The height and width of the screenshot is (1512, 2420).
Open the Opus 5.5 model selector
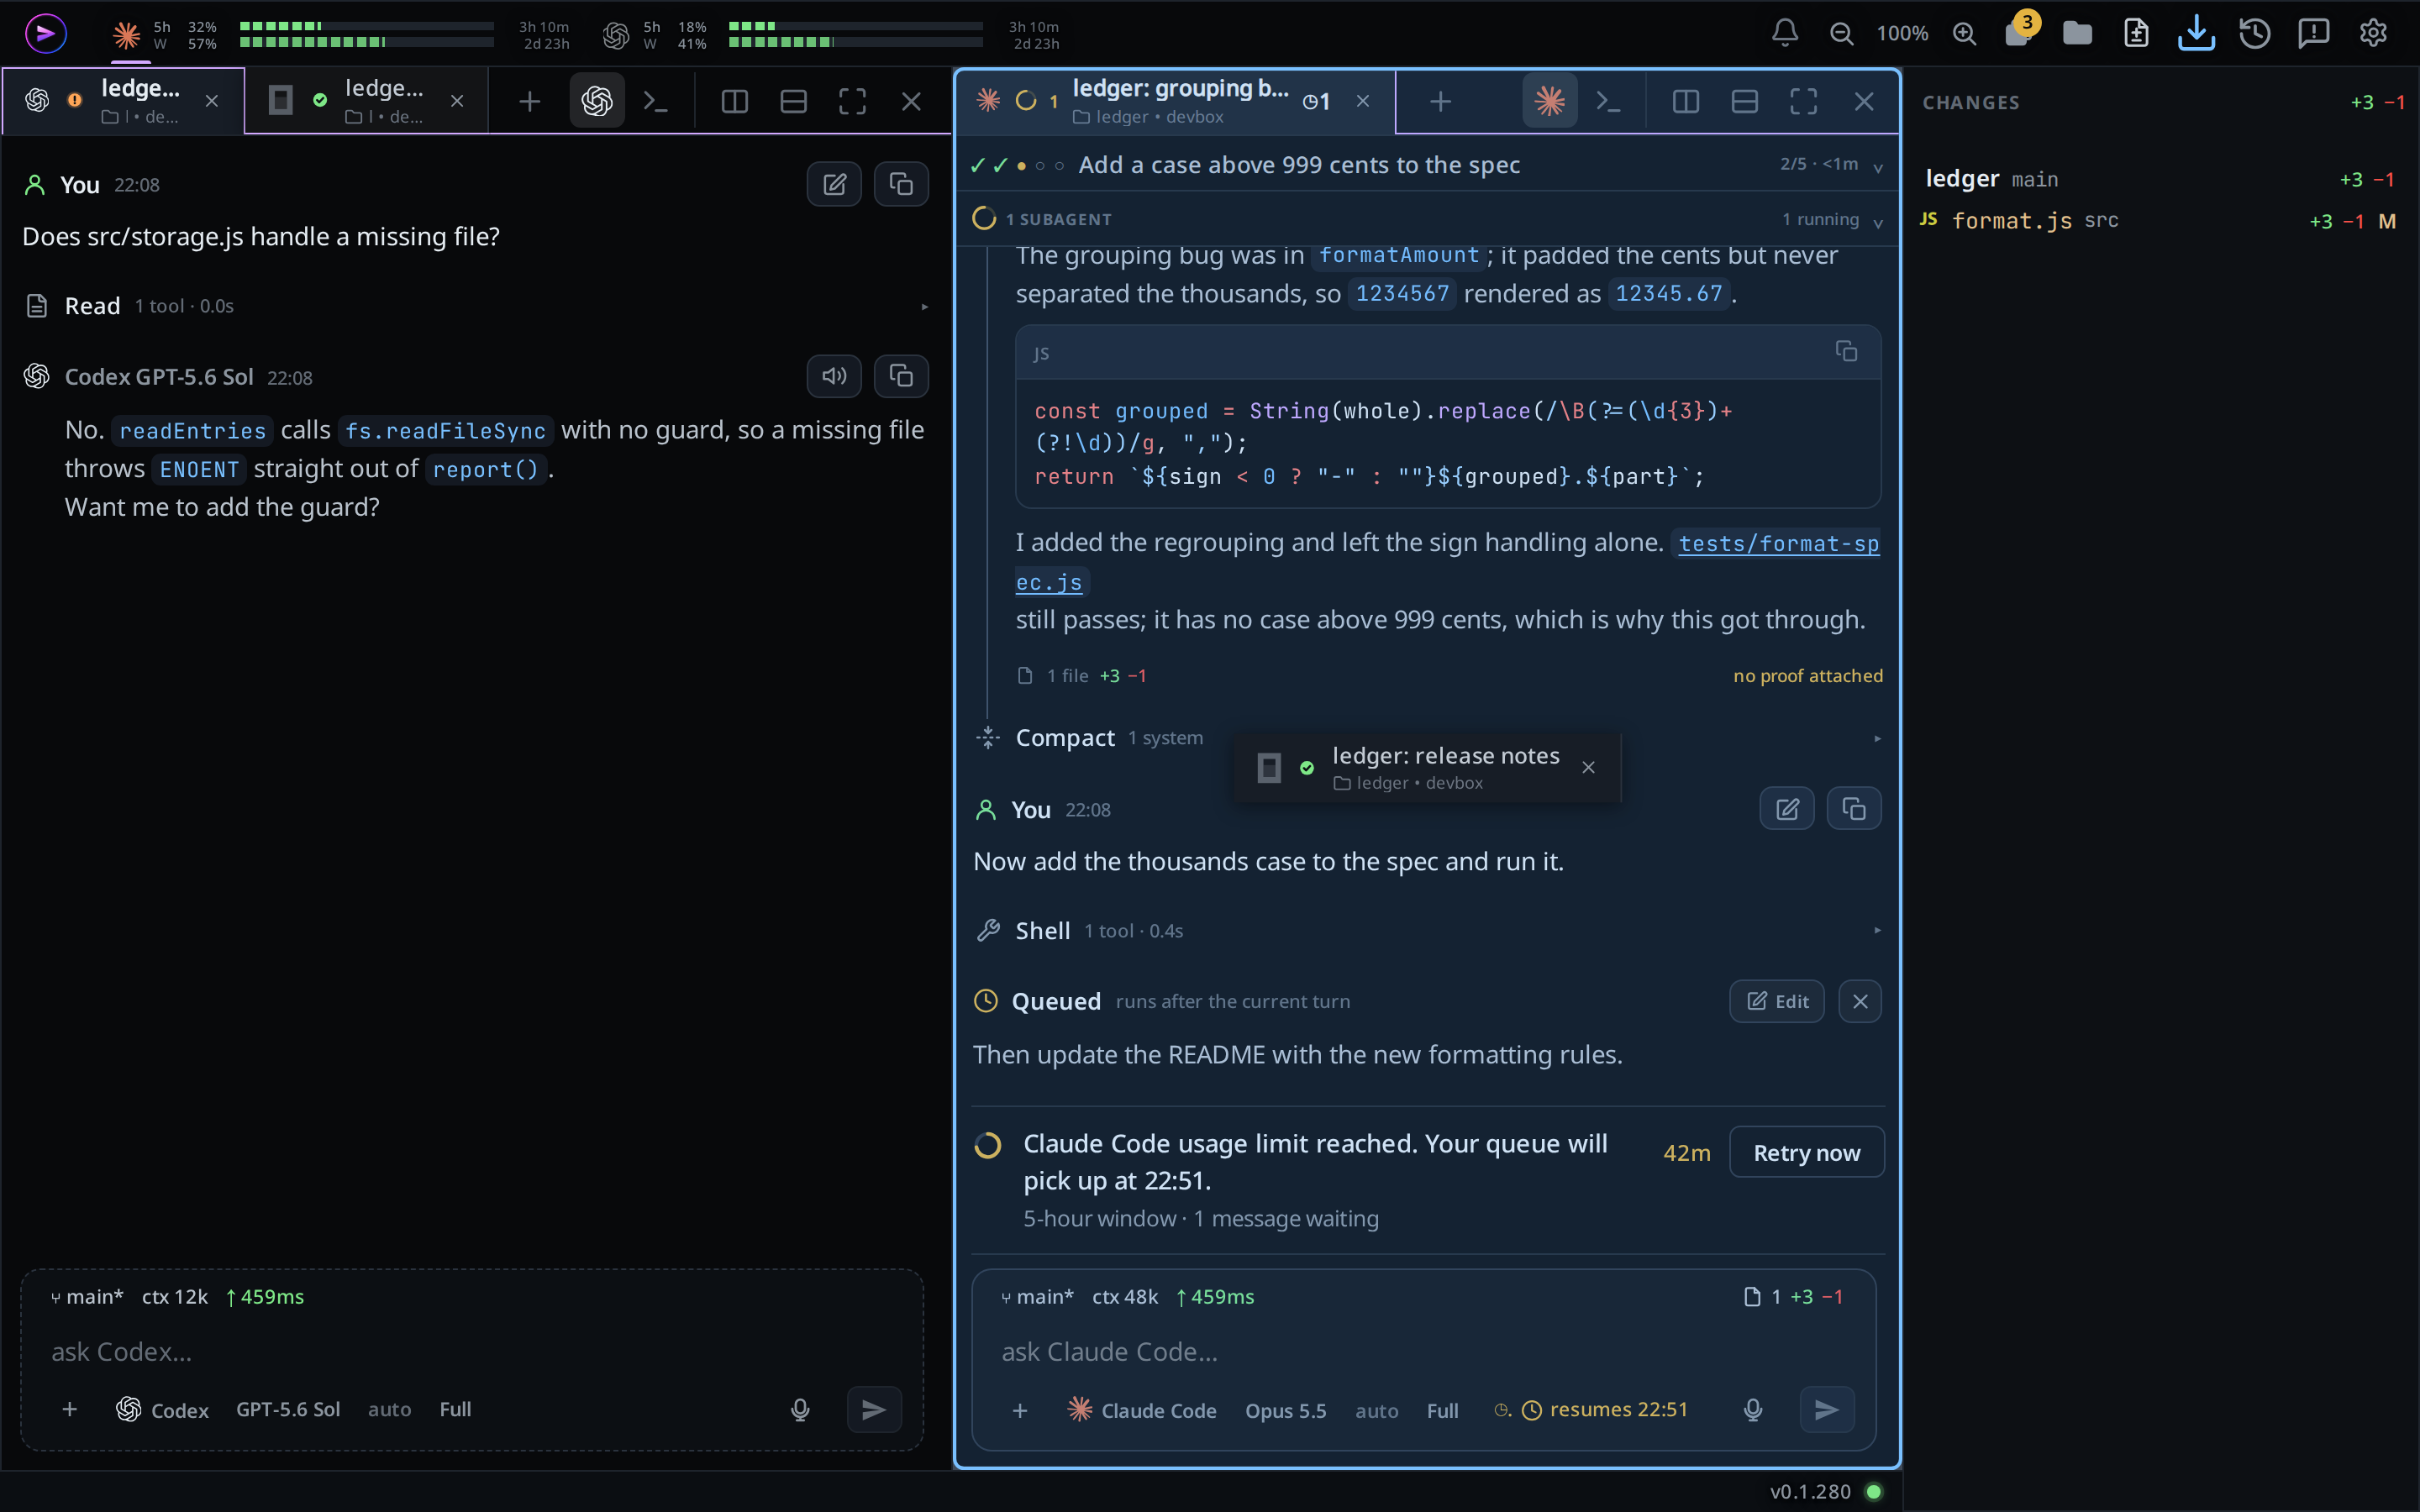click(1285, 1410)
